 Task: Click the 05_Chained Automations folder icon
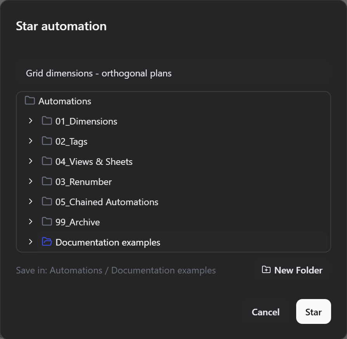pyautogui.click(x=47, y=201)
